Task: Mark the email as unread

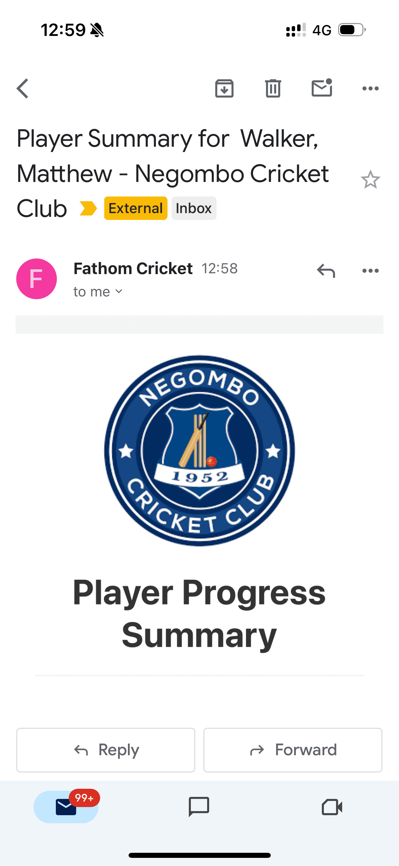Action: click(x=322, y=88)
